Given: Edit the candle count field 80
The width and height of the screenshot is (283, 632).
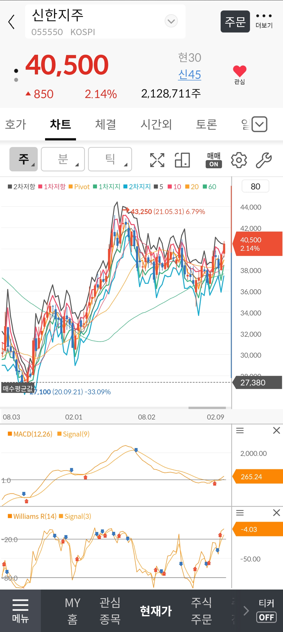Looking at the screenshot, I should point(255,186).
